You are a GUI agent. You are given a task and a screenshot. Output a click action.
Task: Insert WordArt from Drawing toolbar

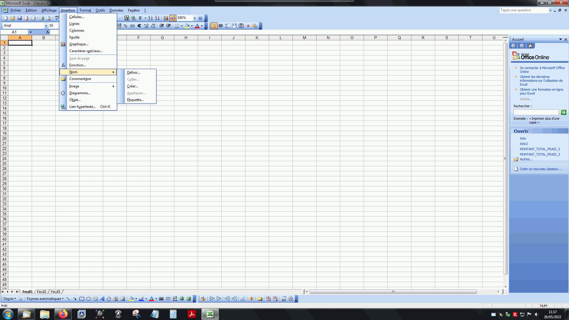coord(102,299)
